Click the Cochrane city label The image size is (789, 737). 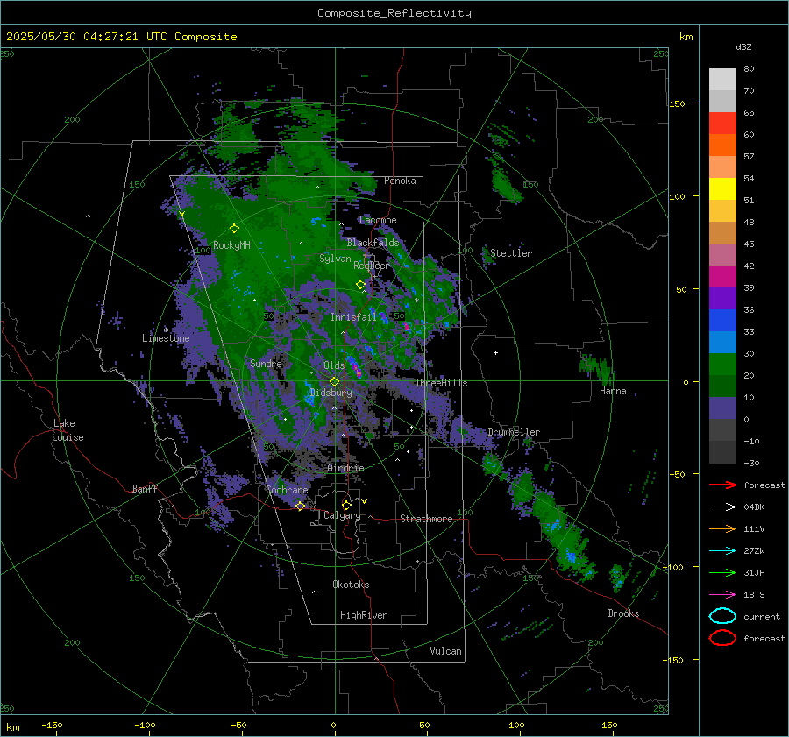tap(287, 490)
